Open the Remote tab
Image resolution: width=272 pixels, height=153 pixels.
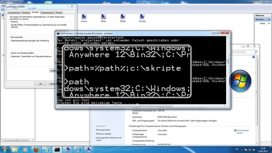click(59, 12)
